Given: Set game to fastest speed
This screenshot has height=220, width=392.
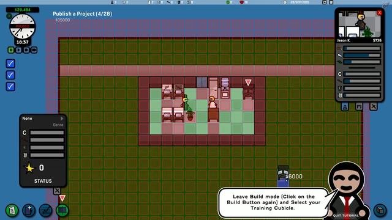Looking at the screenshot, I should pyautogui.click(x=34, y=50).
